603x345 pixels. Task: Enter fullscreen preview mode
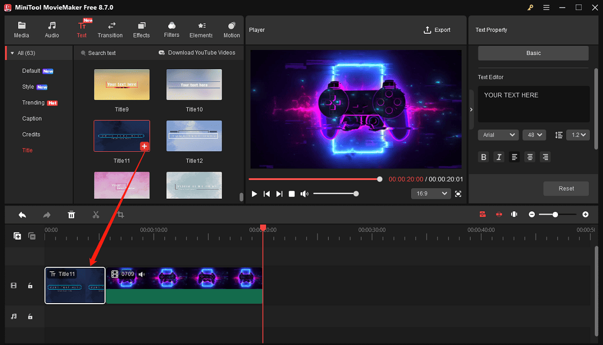point(458,194)
